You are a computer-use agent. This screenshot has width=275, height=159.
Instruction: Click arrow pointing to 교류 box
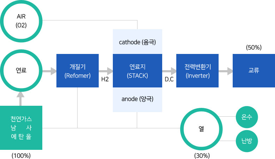pos(226,71)
